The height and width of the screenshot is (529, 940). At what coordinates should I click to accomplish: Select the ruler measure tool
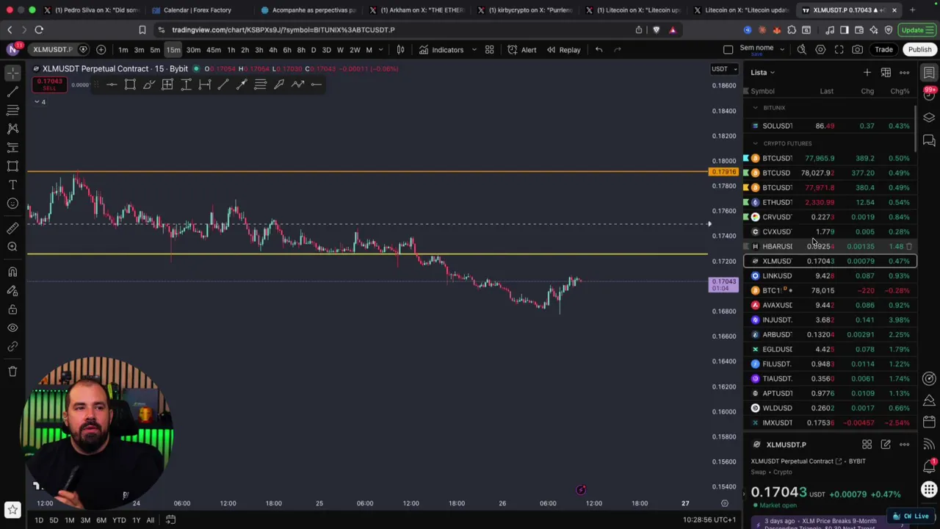pyautogui.click(x=12, y=228)
